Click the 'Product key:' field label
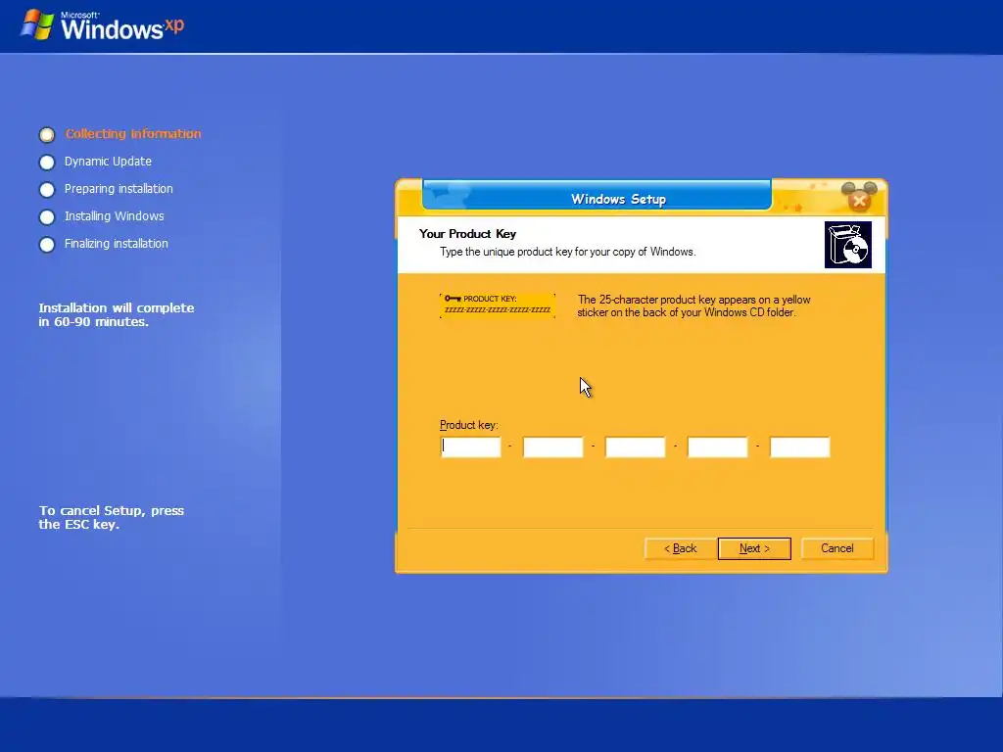 [x=469, y=425]
